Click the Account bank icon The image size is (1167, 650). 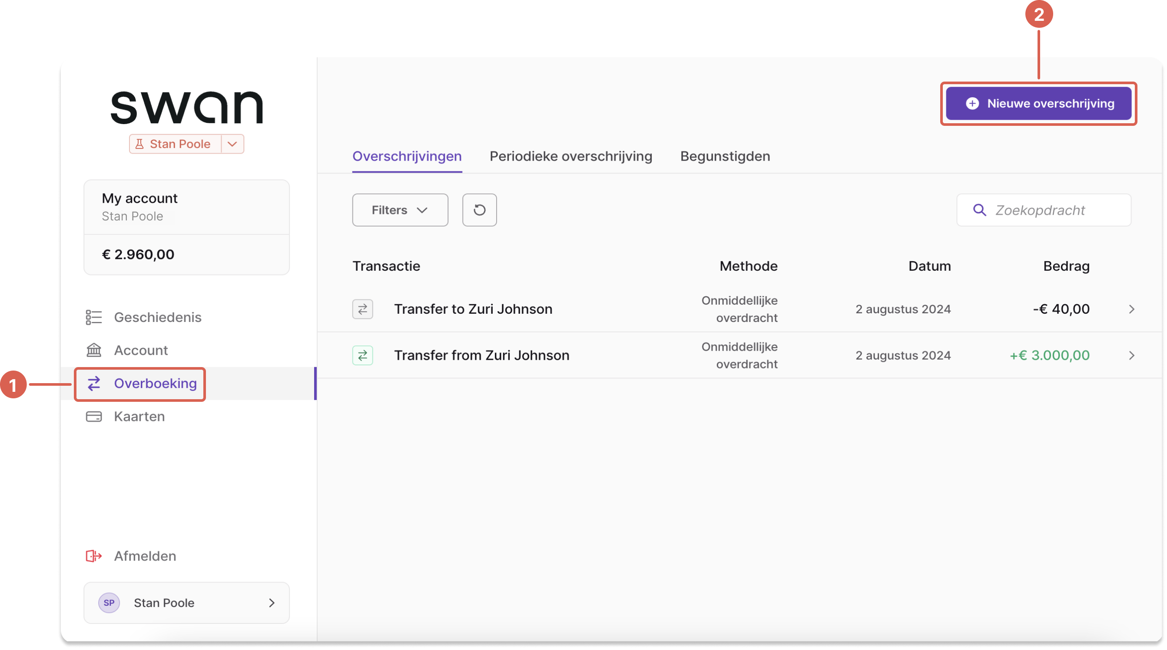[94, 351]
